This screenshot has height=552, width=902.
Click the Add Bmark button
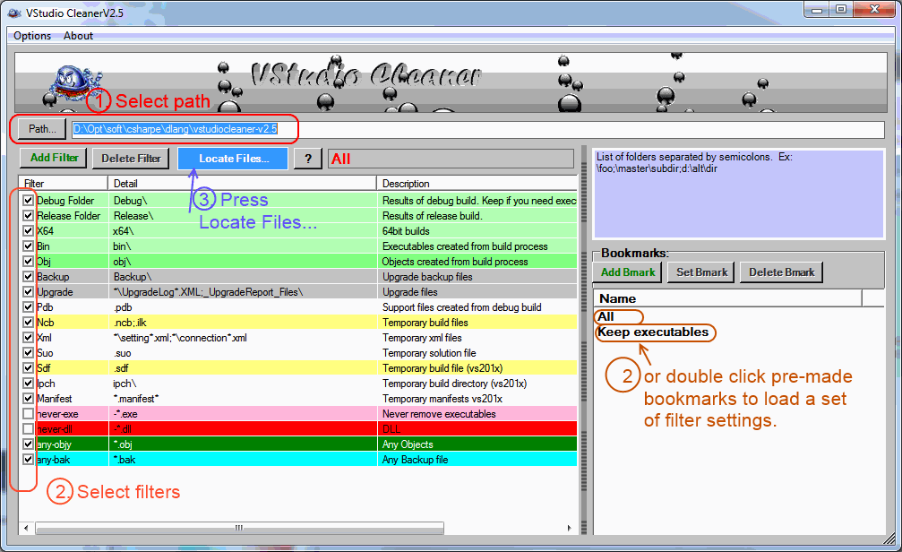[x=628, y=272]
